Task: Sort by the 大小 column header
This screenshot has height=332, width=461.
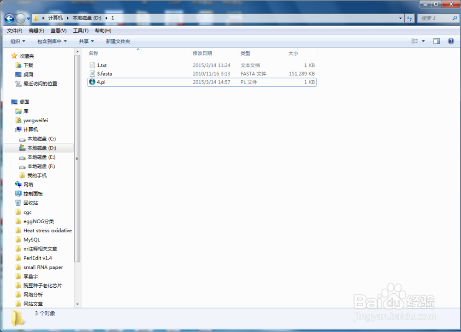Action: (x=301, y=53)
